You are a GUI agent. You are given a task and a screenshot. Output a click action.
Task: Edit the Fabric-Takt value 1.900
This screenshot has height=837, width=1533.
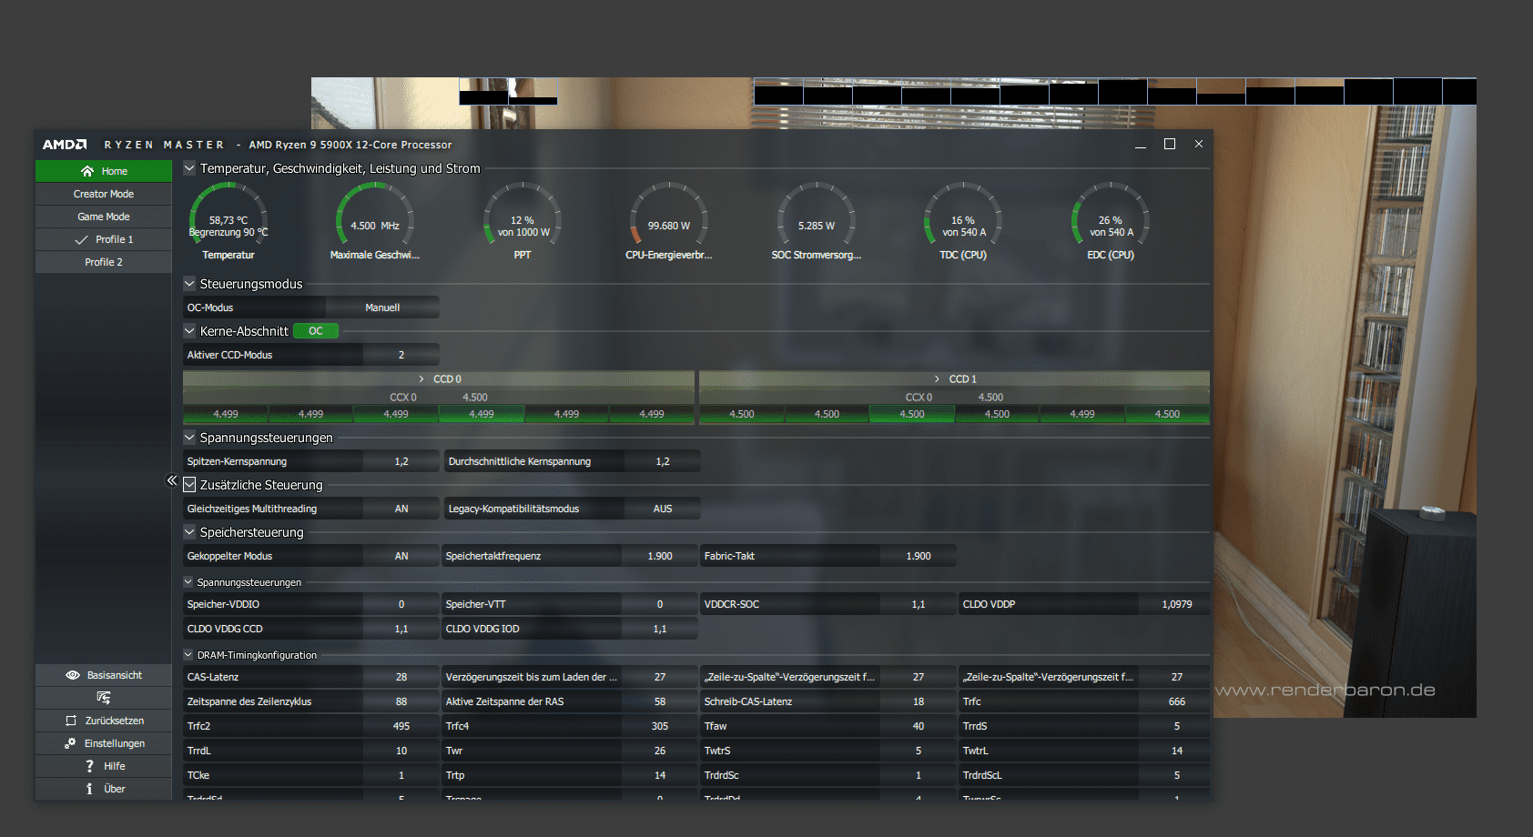pos(919,556)
